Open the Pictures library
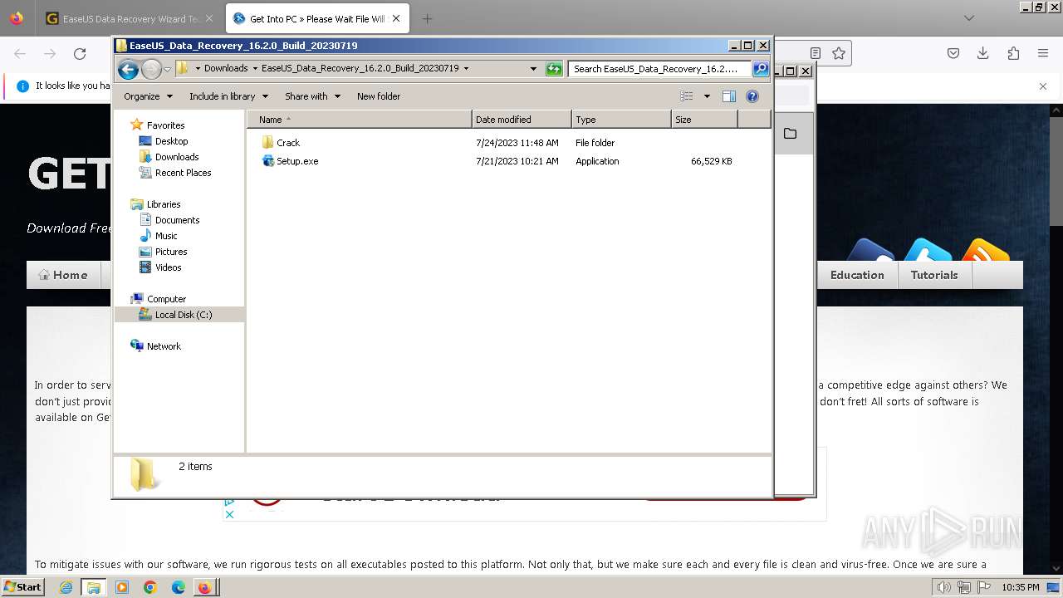 click(x=170, y=252)
